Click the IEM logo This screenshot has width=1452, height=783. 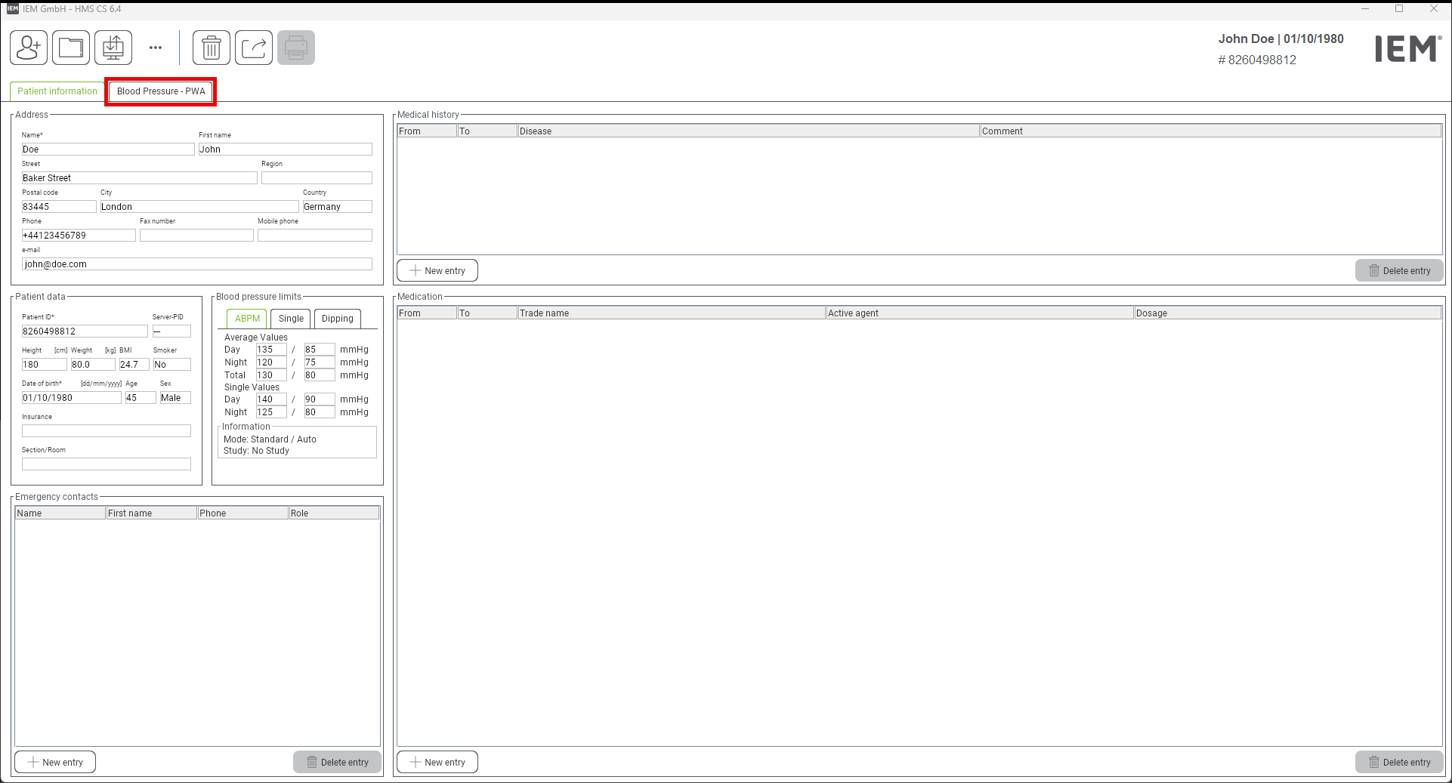tap(1407, 49)
